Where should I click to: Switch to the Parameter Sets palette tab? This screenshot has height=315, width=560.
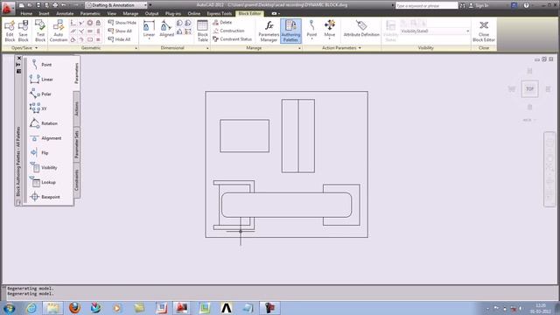pos(76,144)
